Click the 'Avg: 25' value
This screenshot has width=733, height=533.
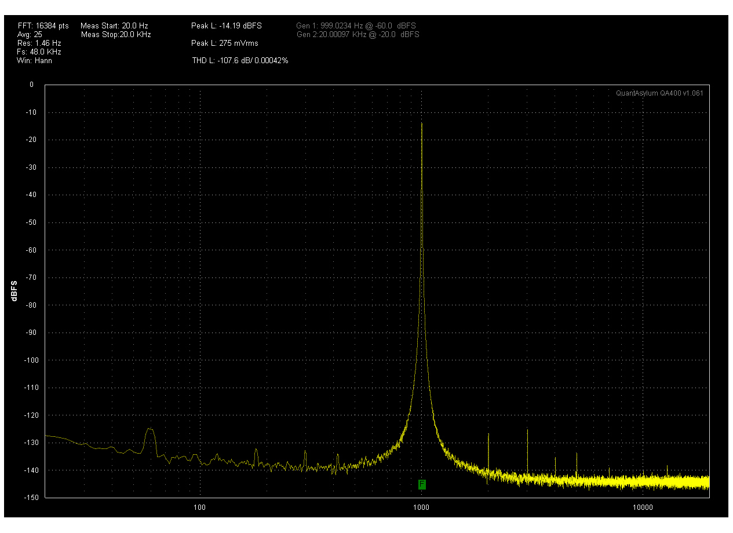pyautogui.click(x=30, y=35)
